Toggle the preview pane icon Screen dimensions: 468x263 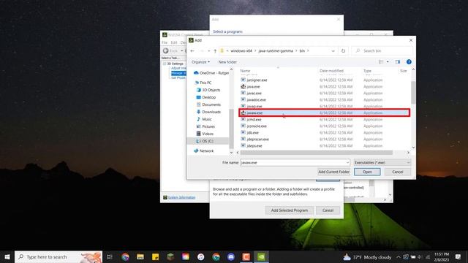coord(398,61)
